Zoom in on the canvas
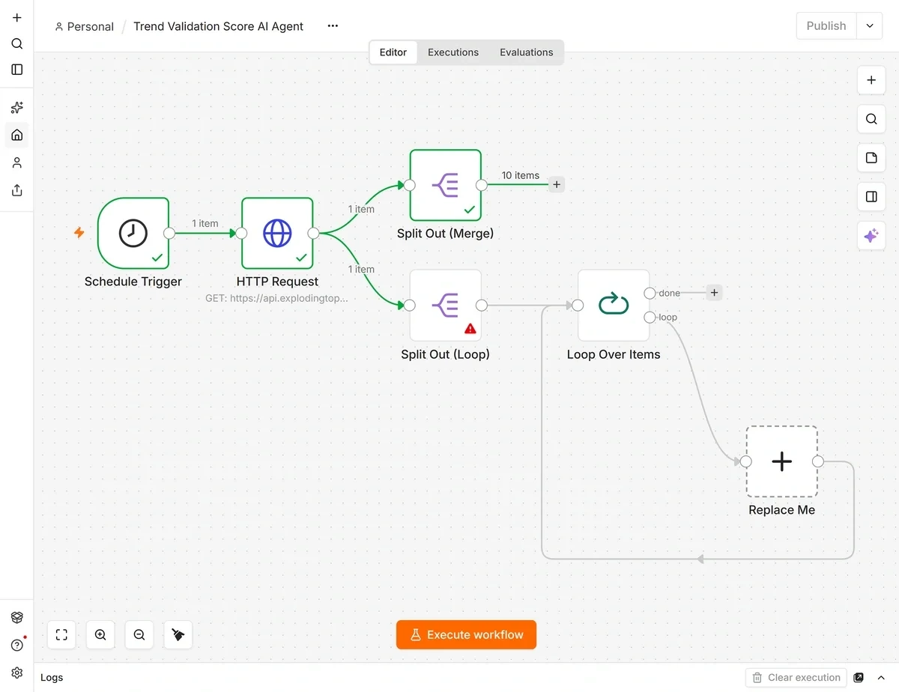The width and height of the screenshot is (899, 692). [x=100, y=634]
